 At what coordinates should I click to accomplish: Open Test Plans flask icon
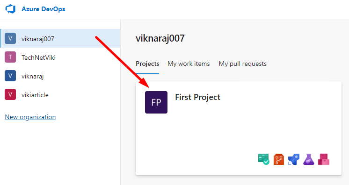[309, 159]
